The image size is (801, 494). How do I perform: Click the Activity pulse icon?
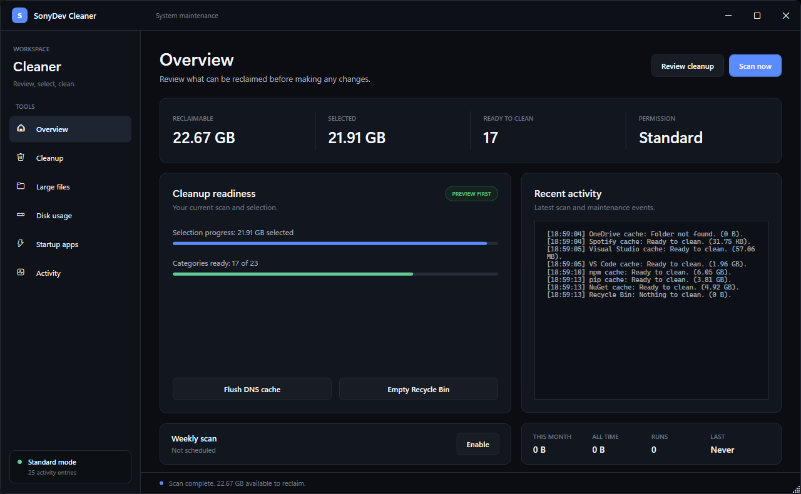[x=21, y=273]
